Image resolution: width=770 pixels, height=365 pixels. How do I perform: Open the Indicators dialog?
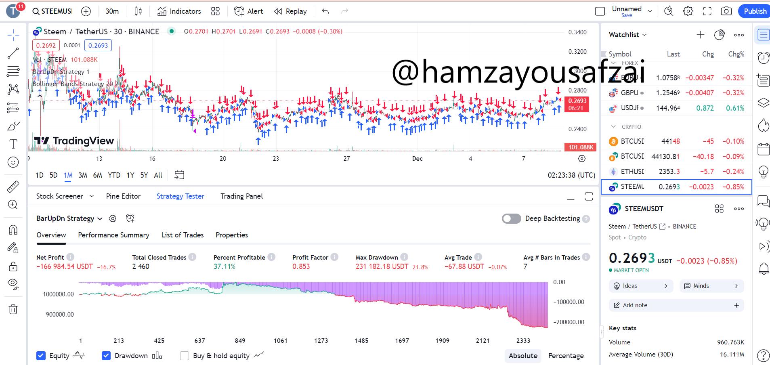click(x=179, y=11)
